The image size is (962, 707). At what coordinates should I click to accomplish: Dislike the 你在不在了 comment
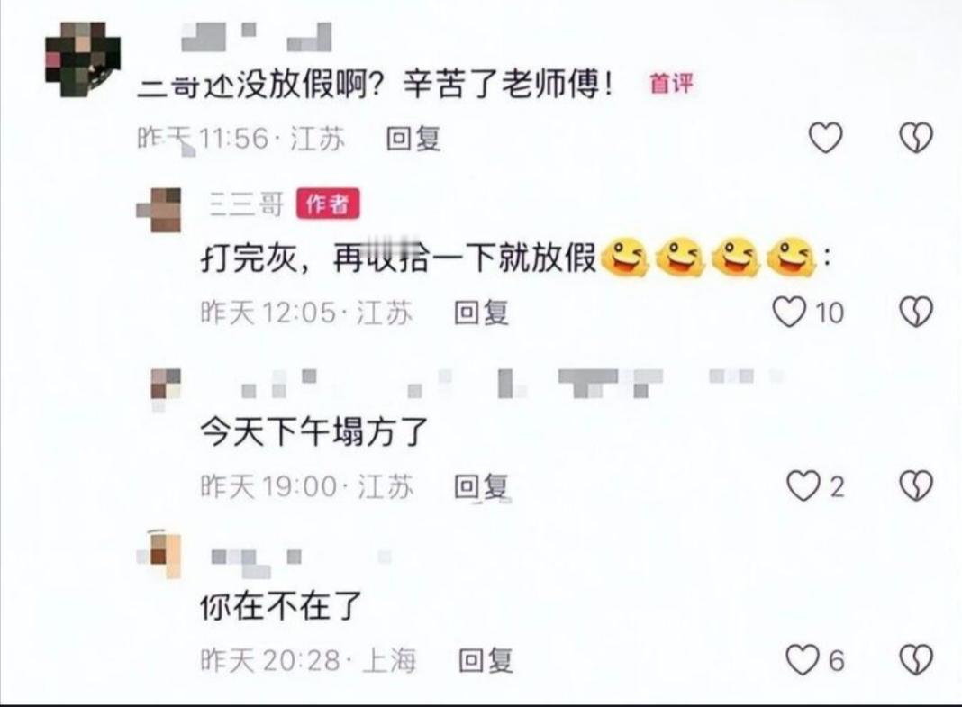tap(916, 660)
